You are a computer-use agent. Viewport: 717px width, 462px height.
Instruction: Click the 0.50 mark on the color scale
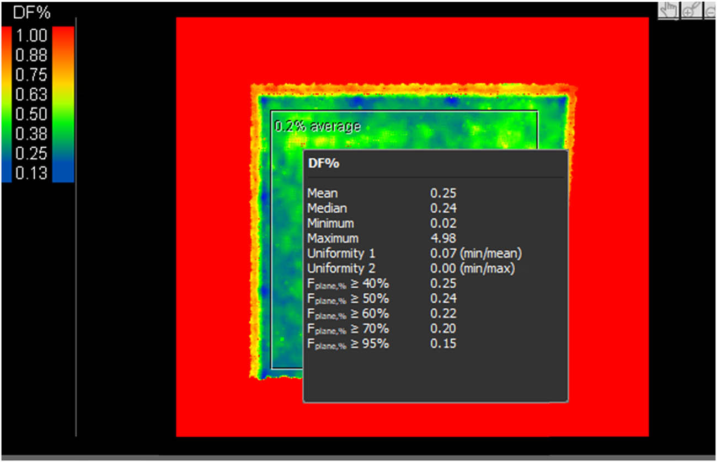32,114
